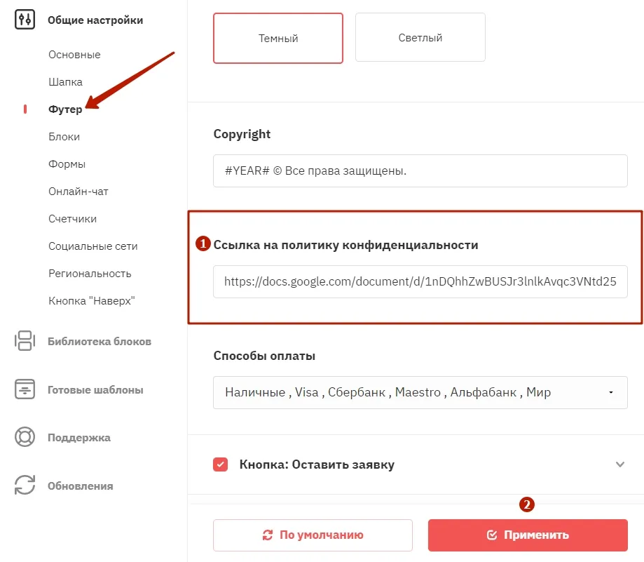The height and width of the screenshot is (562, 644).
Task: Click the refresh icon in По умолчанию button
Action: pos(268,535)
